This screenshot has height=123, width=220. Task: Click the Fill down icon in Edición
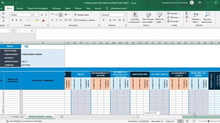(x=187, y=17)
